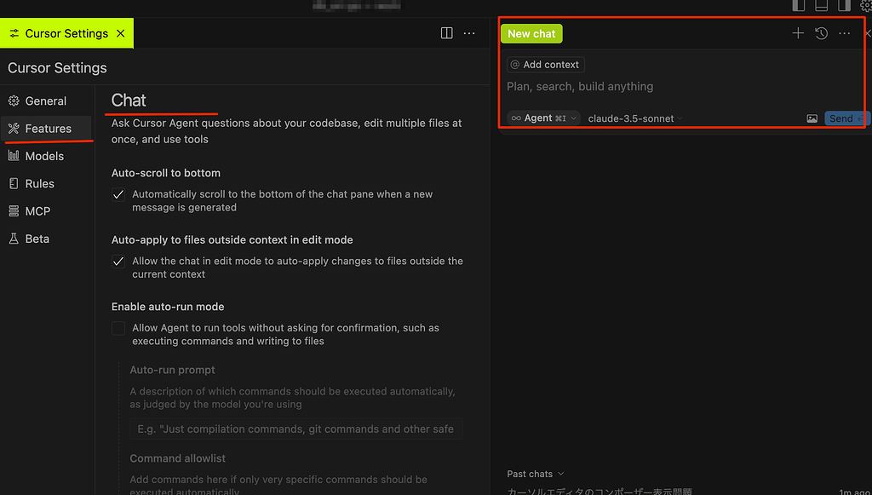Open the chat panel's more options ellipsis
This screenshot has width=872, height=495.
pyautogui.click(x=844, y=32)
